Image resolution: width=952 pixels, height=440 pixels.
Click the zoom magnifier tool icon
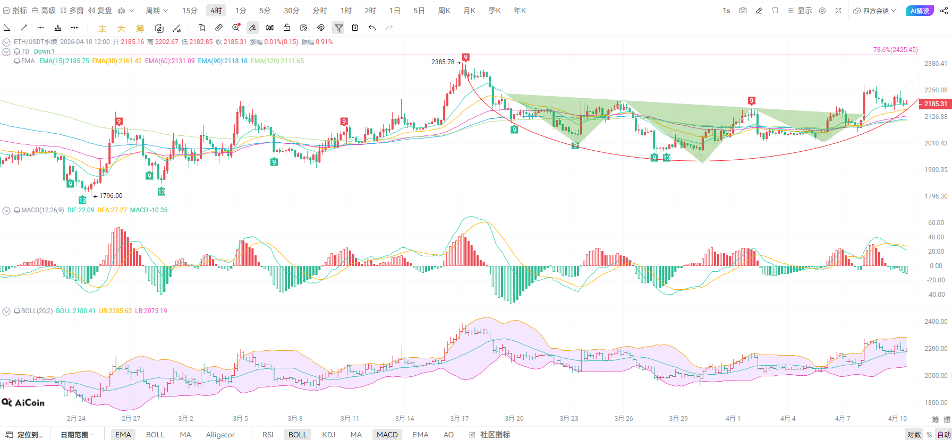coord(236,28)
